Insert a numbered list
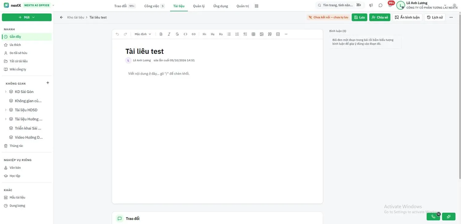The image size is (461, 224). tap(237, 34)
